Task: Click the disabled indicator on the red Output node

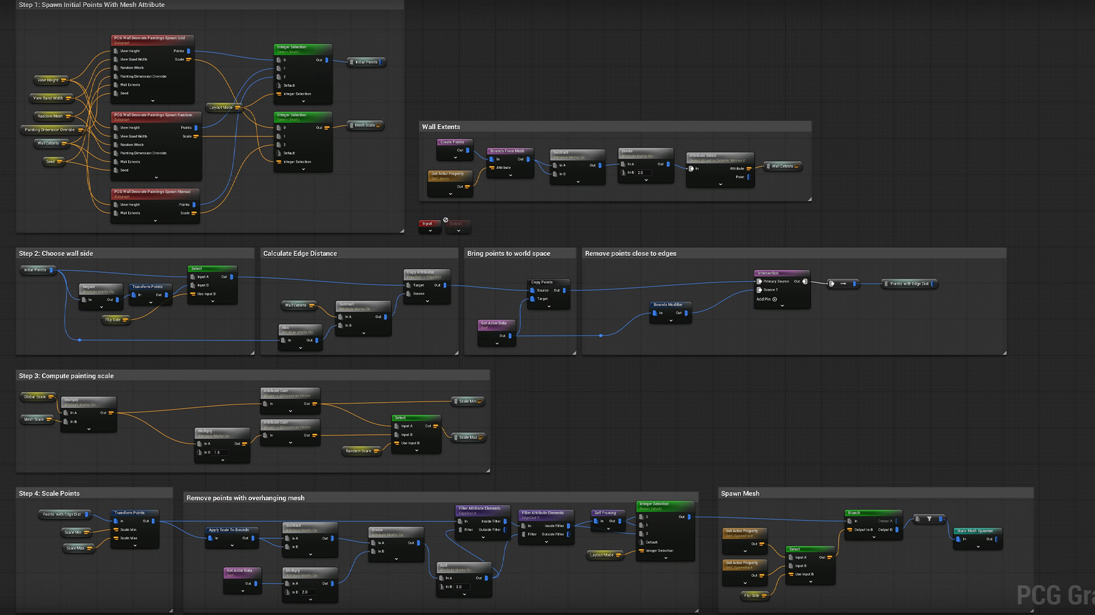Action: [x=445, y=220]
